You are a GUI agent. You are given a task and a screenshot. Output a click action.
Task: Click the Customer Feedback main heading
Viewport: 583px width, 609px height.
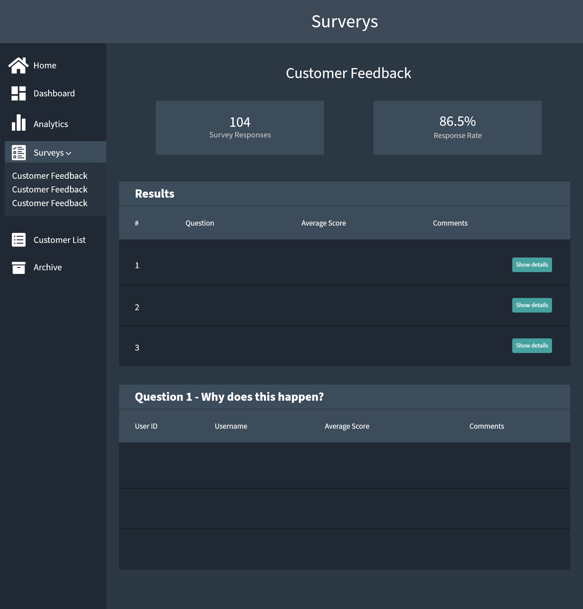coord(349,73)
